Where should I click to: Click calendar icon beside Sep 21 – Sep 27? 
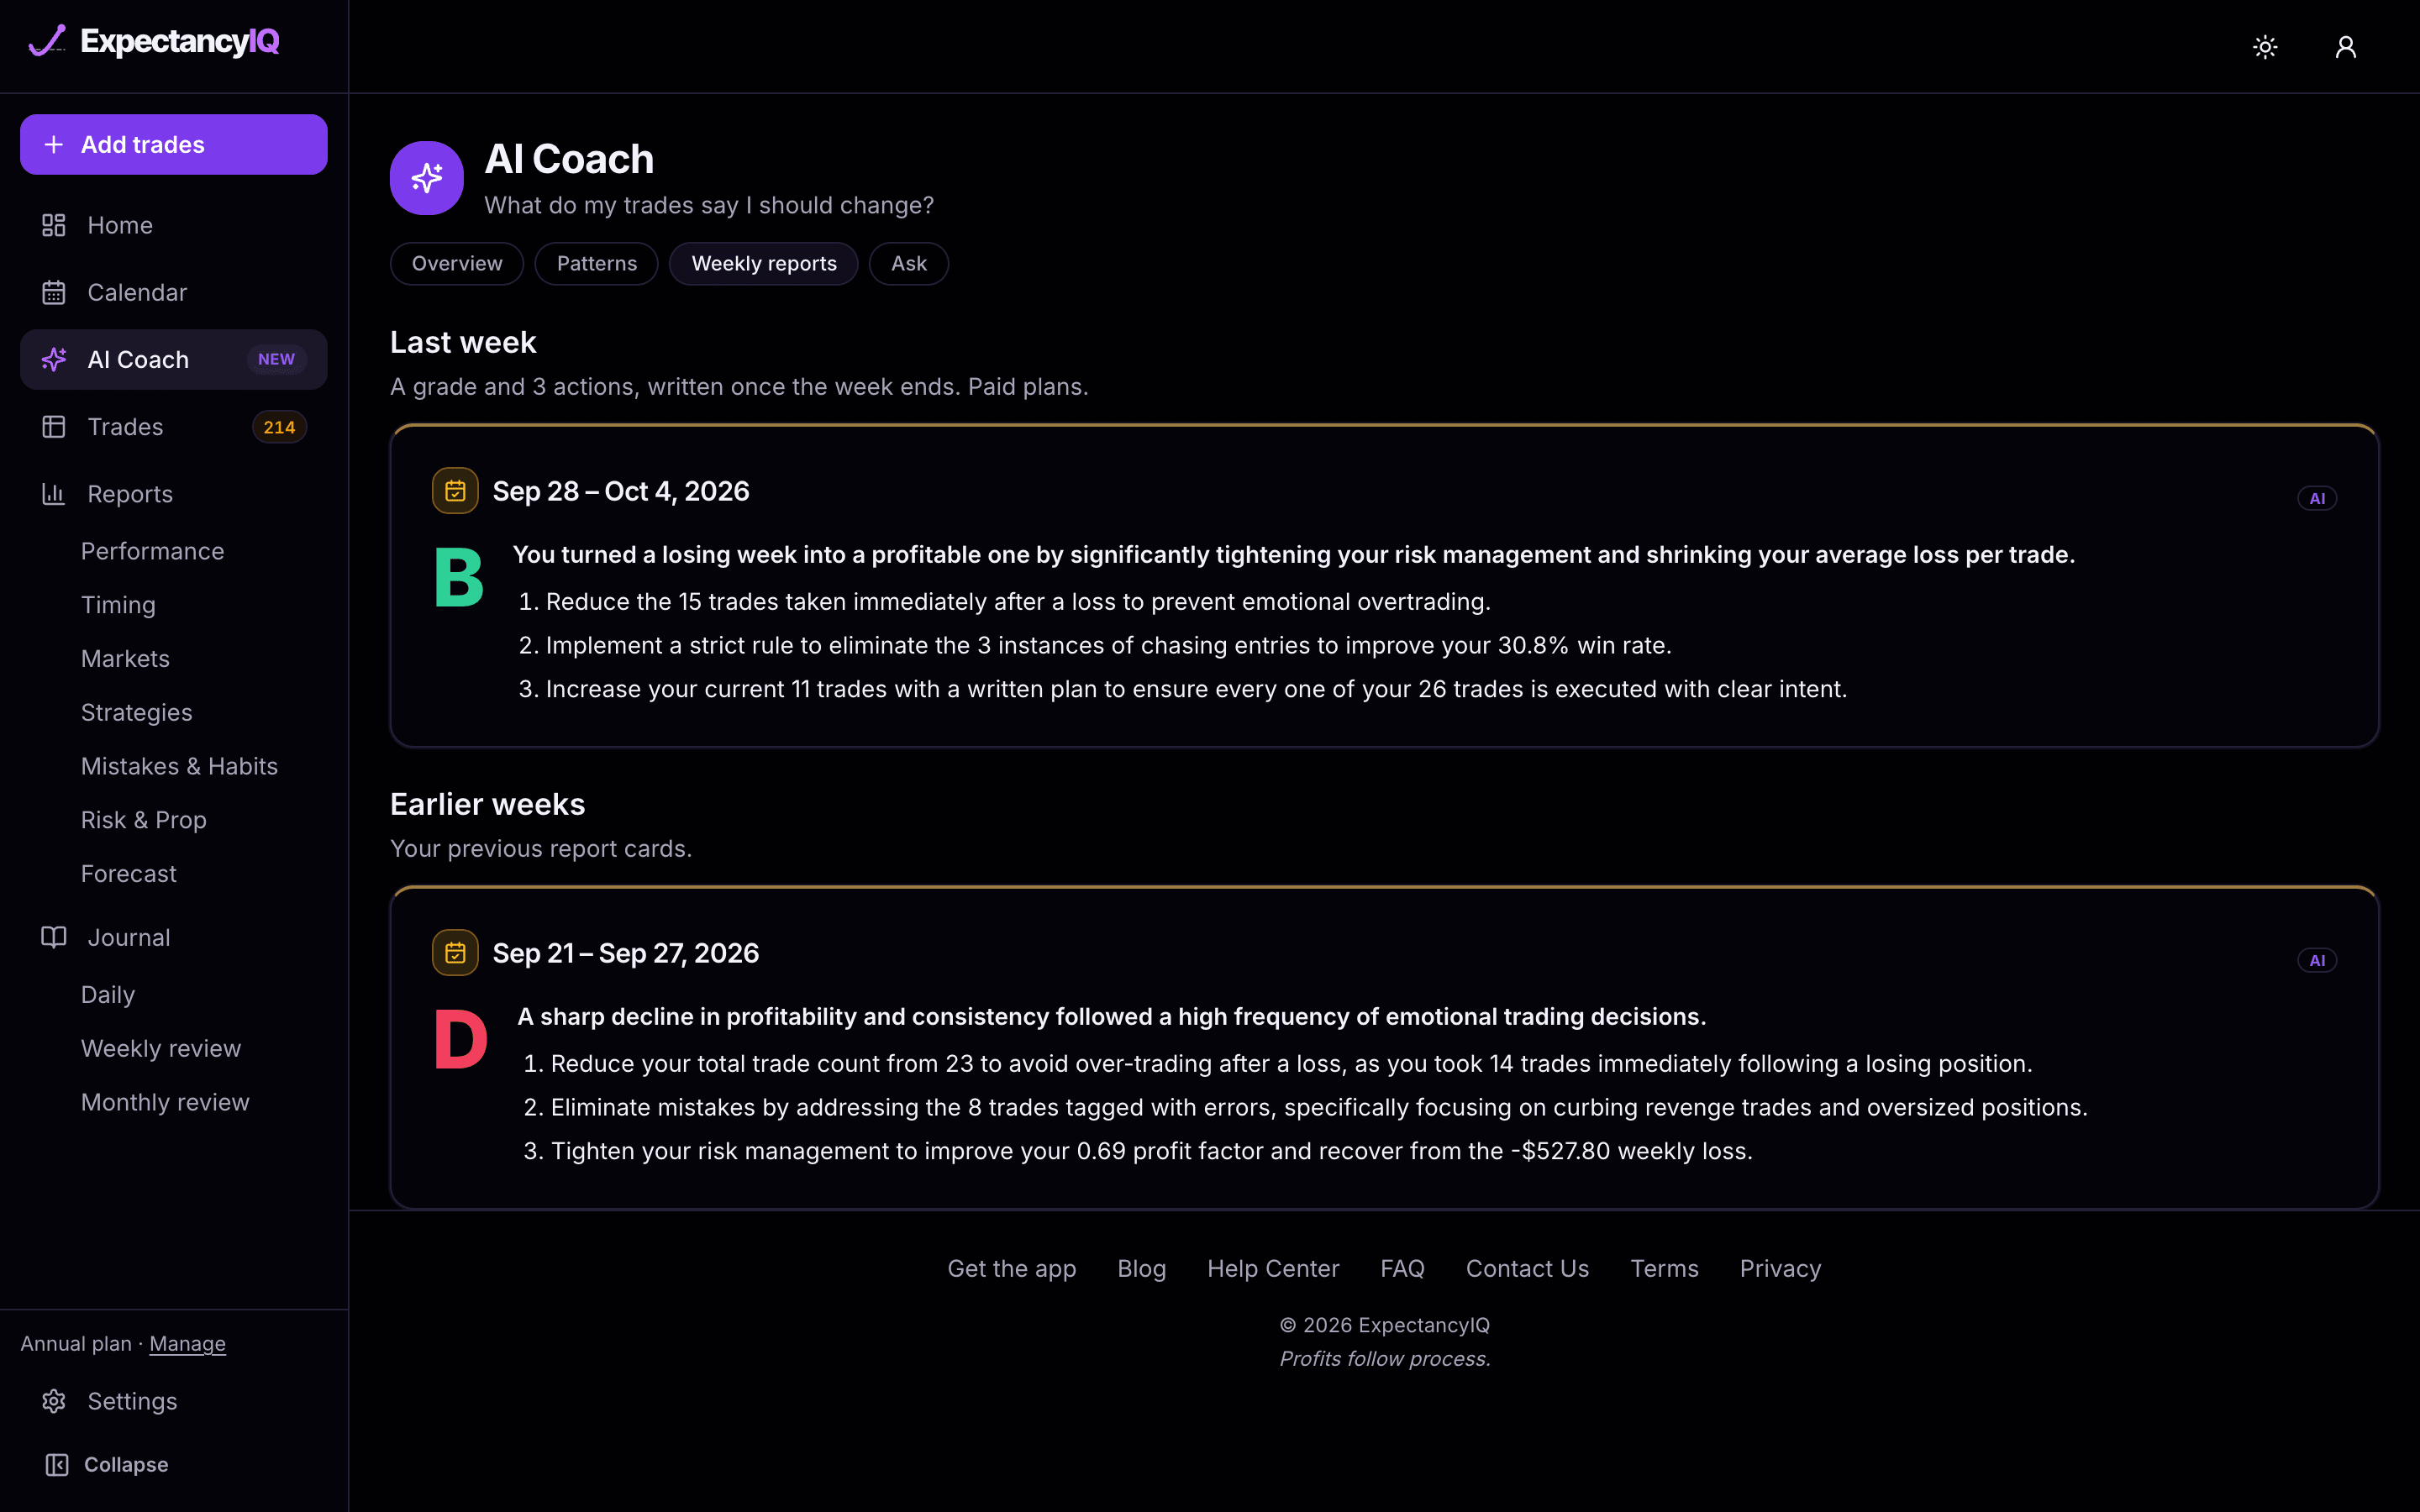point(455,953)
